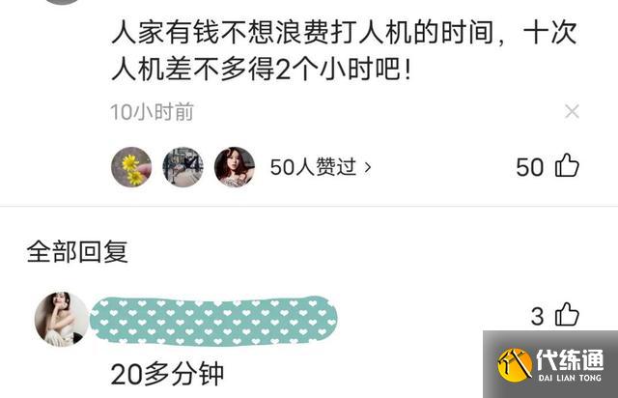The width and height of the screenshot is (618, 398).
Task: Open the third liker's woman portrait avatar
Action: tap(235, 166)
